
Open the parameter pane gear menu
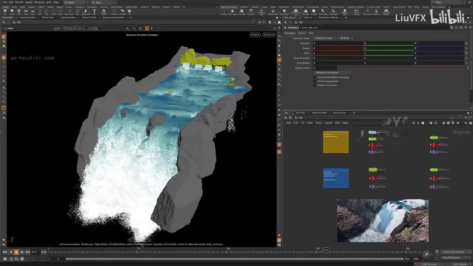[x=451, y=28]
